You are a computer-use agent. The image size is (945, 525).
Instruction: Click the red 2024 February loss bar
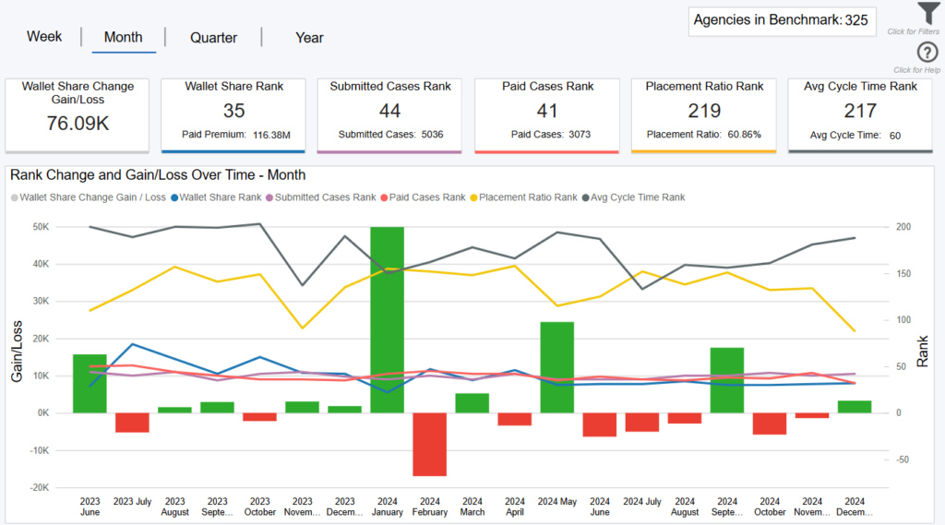click(x=430, y=444)
